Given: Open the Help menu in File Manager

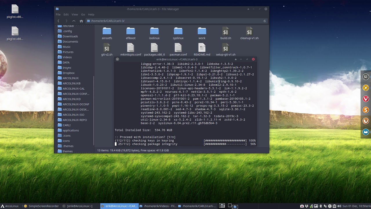Looking at the screenshot, I should click(x=91, y=15).
